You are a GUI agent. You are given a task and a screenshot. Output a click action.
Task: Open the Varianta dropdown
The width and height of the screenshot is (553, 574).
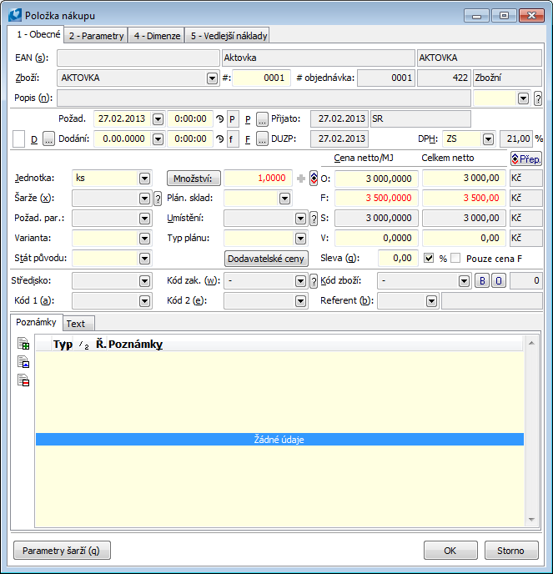point(144,239)
